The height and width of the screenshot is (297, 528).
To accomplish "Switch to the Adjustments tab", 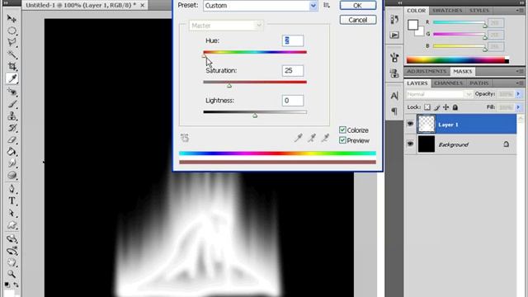I will coord(427,72).
